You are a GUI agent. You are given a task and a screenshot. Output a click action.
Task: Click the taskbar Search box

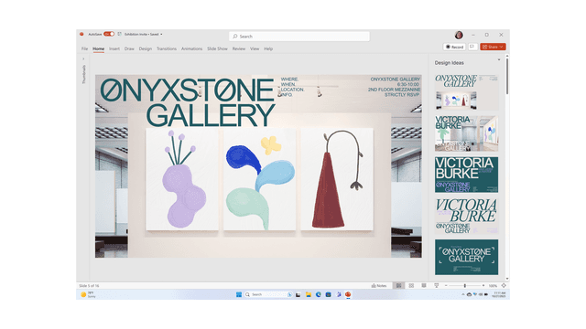(268, 294)
